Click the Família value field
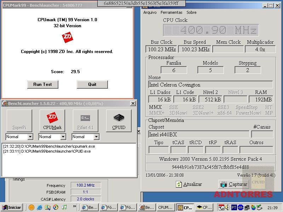 click(174, 70)
